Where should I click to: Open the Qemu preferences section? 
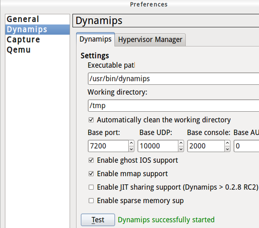[x=37, y=50]
